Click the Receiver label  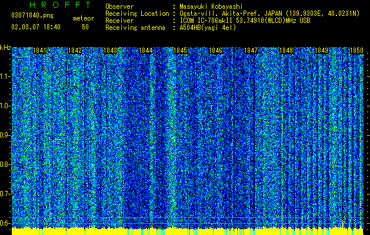pyautogui.click(x=119, y=21)
